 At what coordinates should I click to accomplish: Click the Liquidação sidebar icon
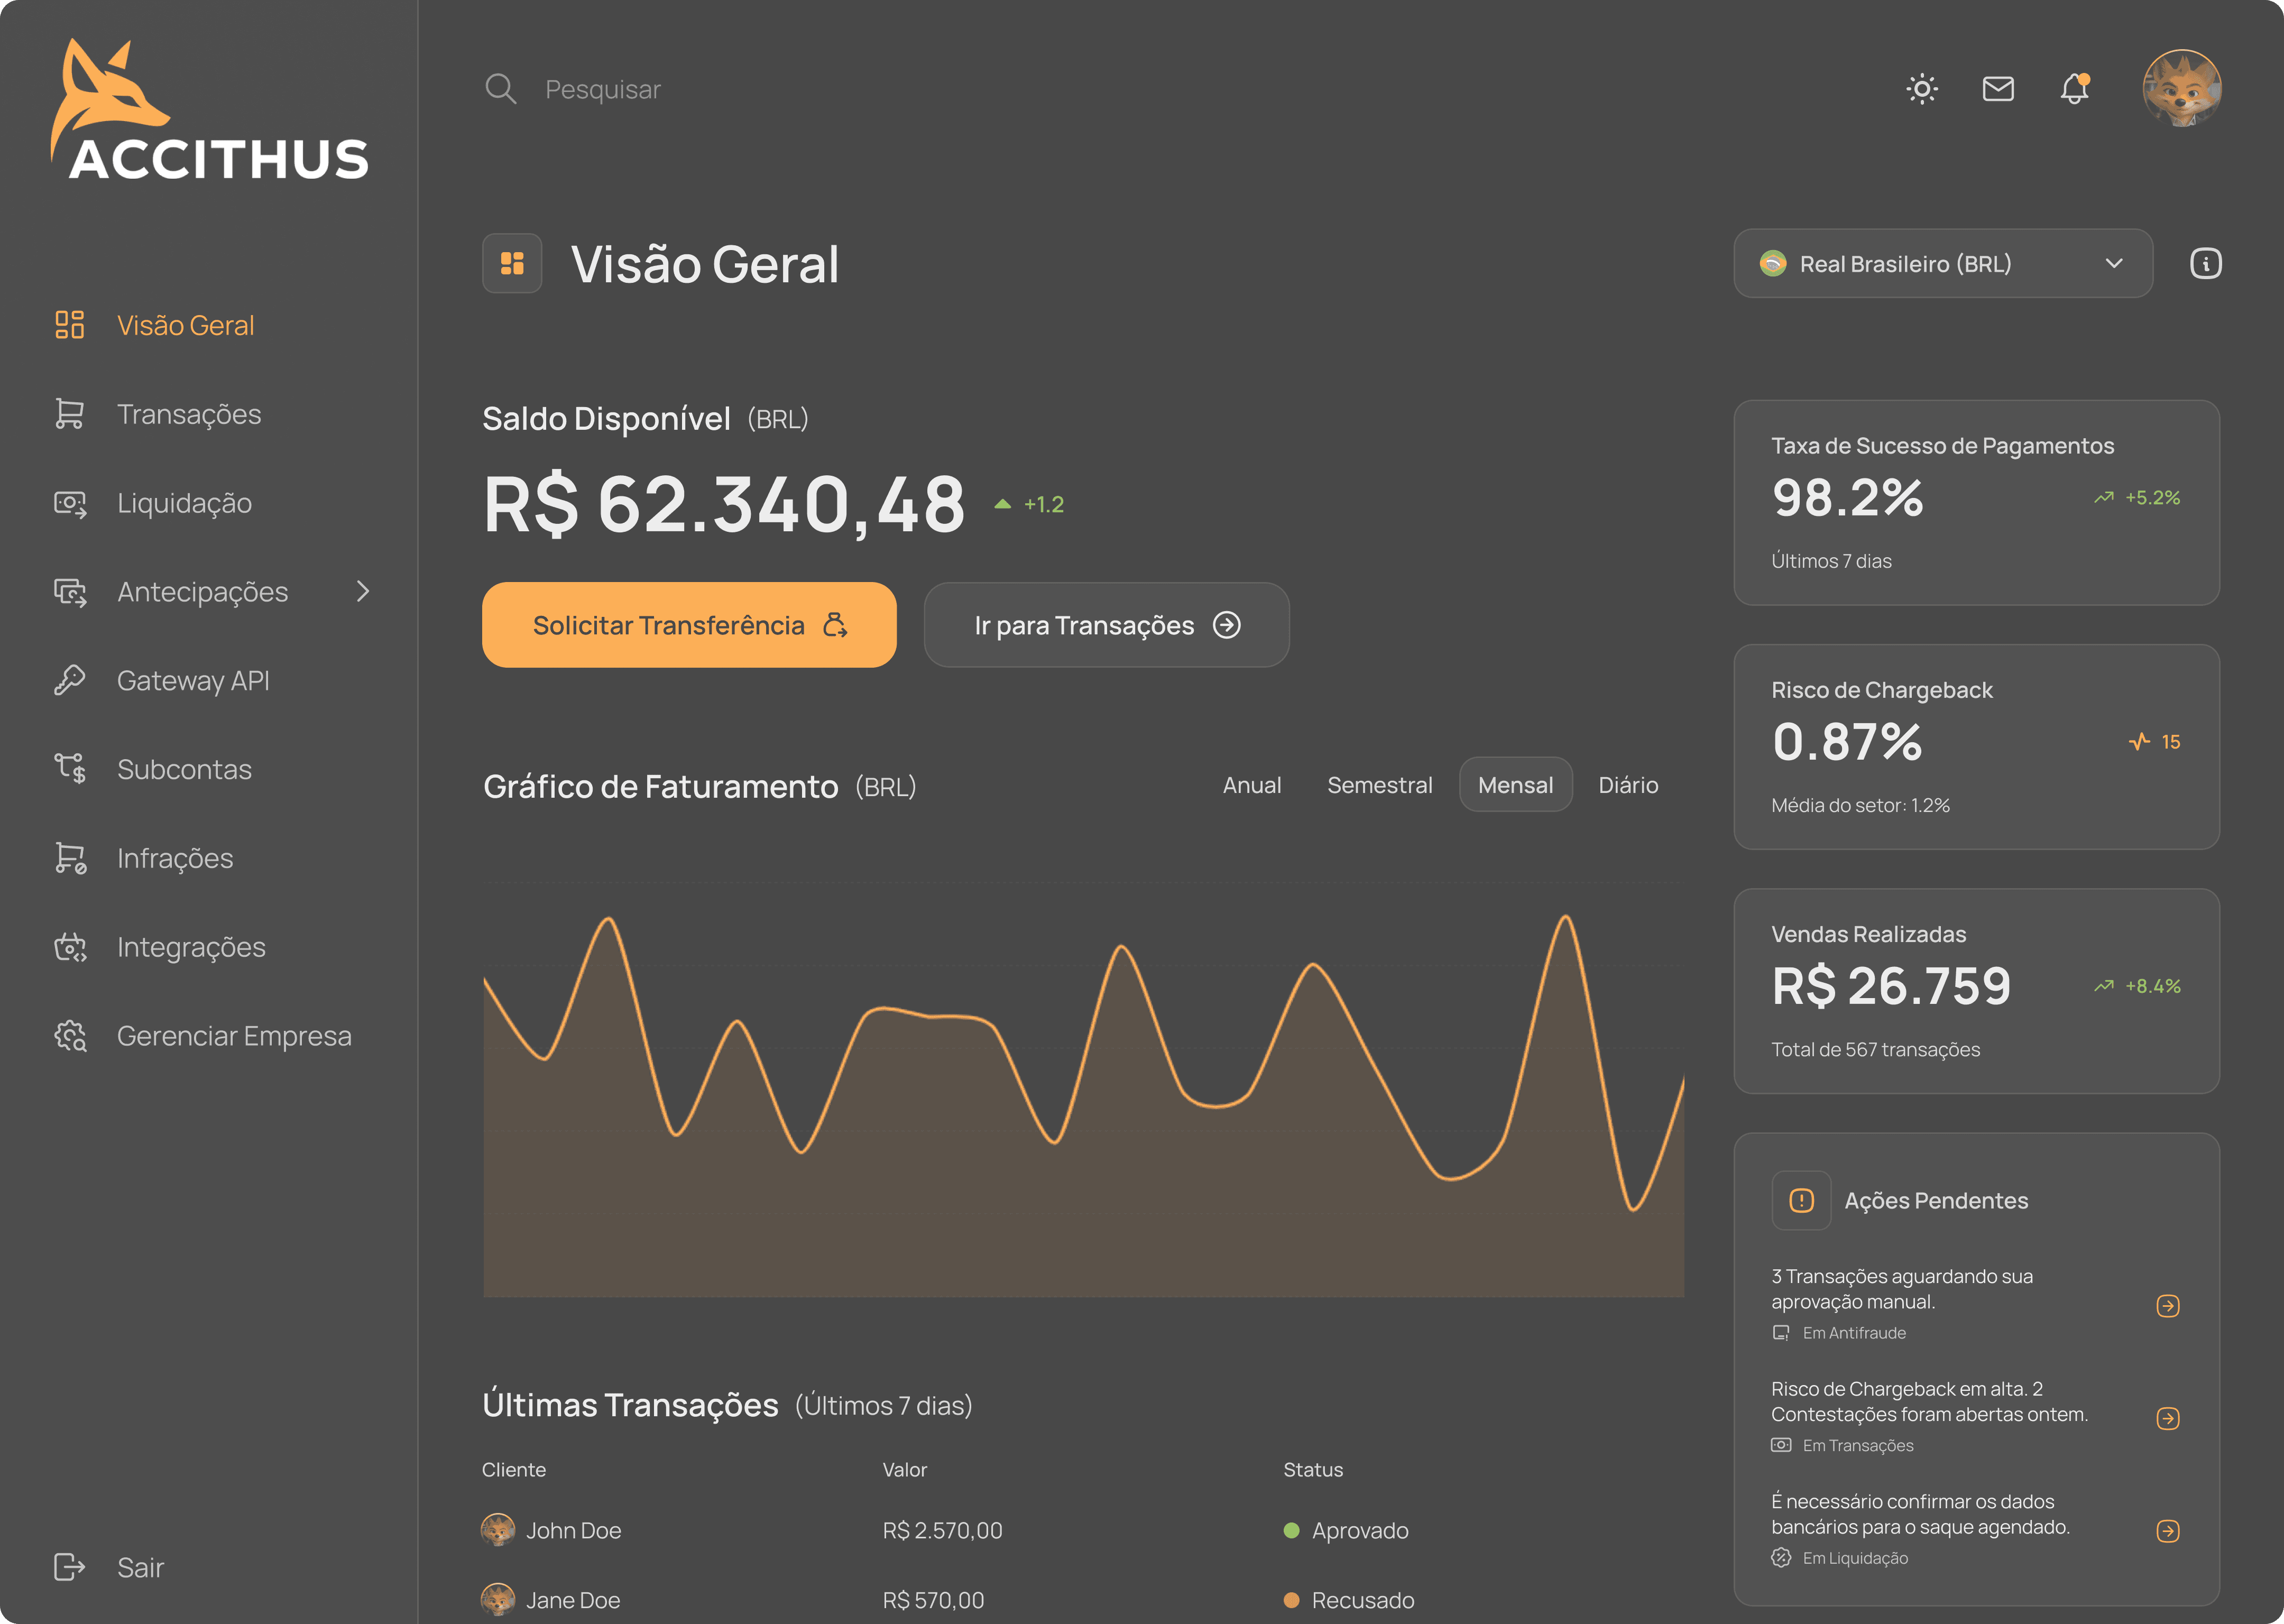click(x=70, y=503)
